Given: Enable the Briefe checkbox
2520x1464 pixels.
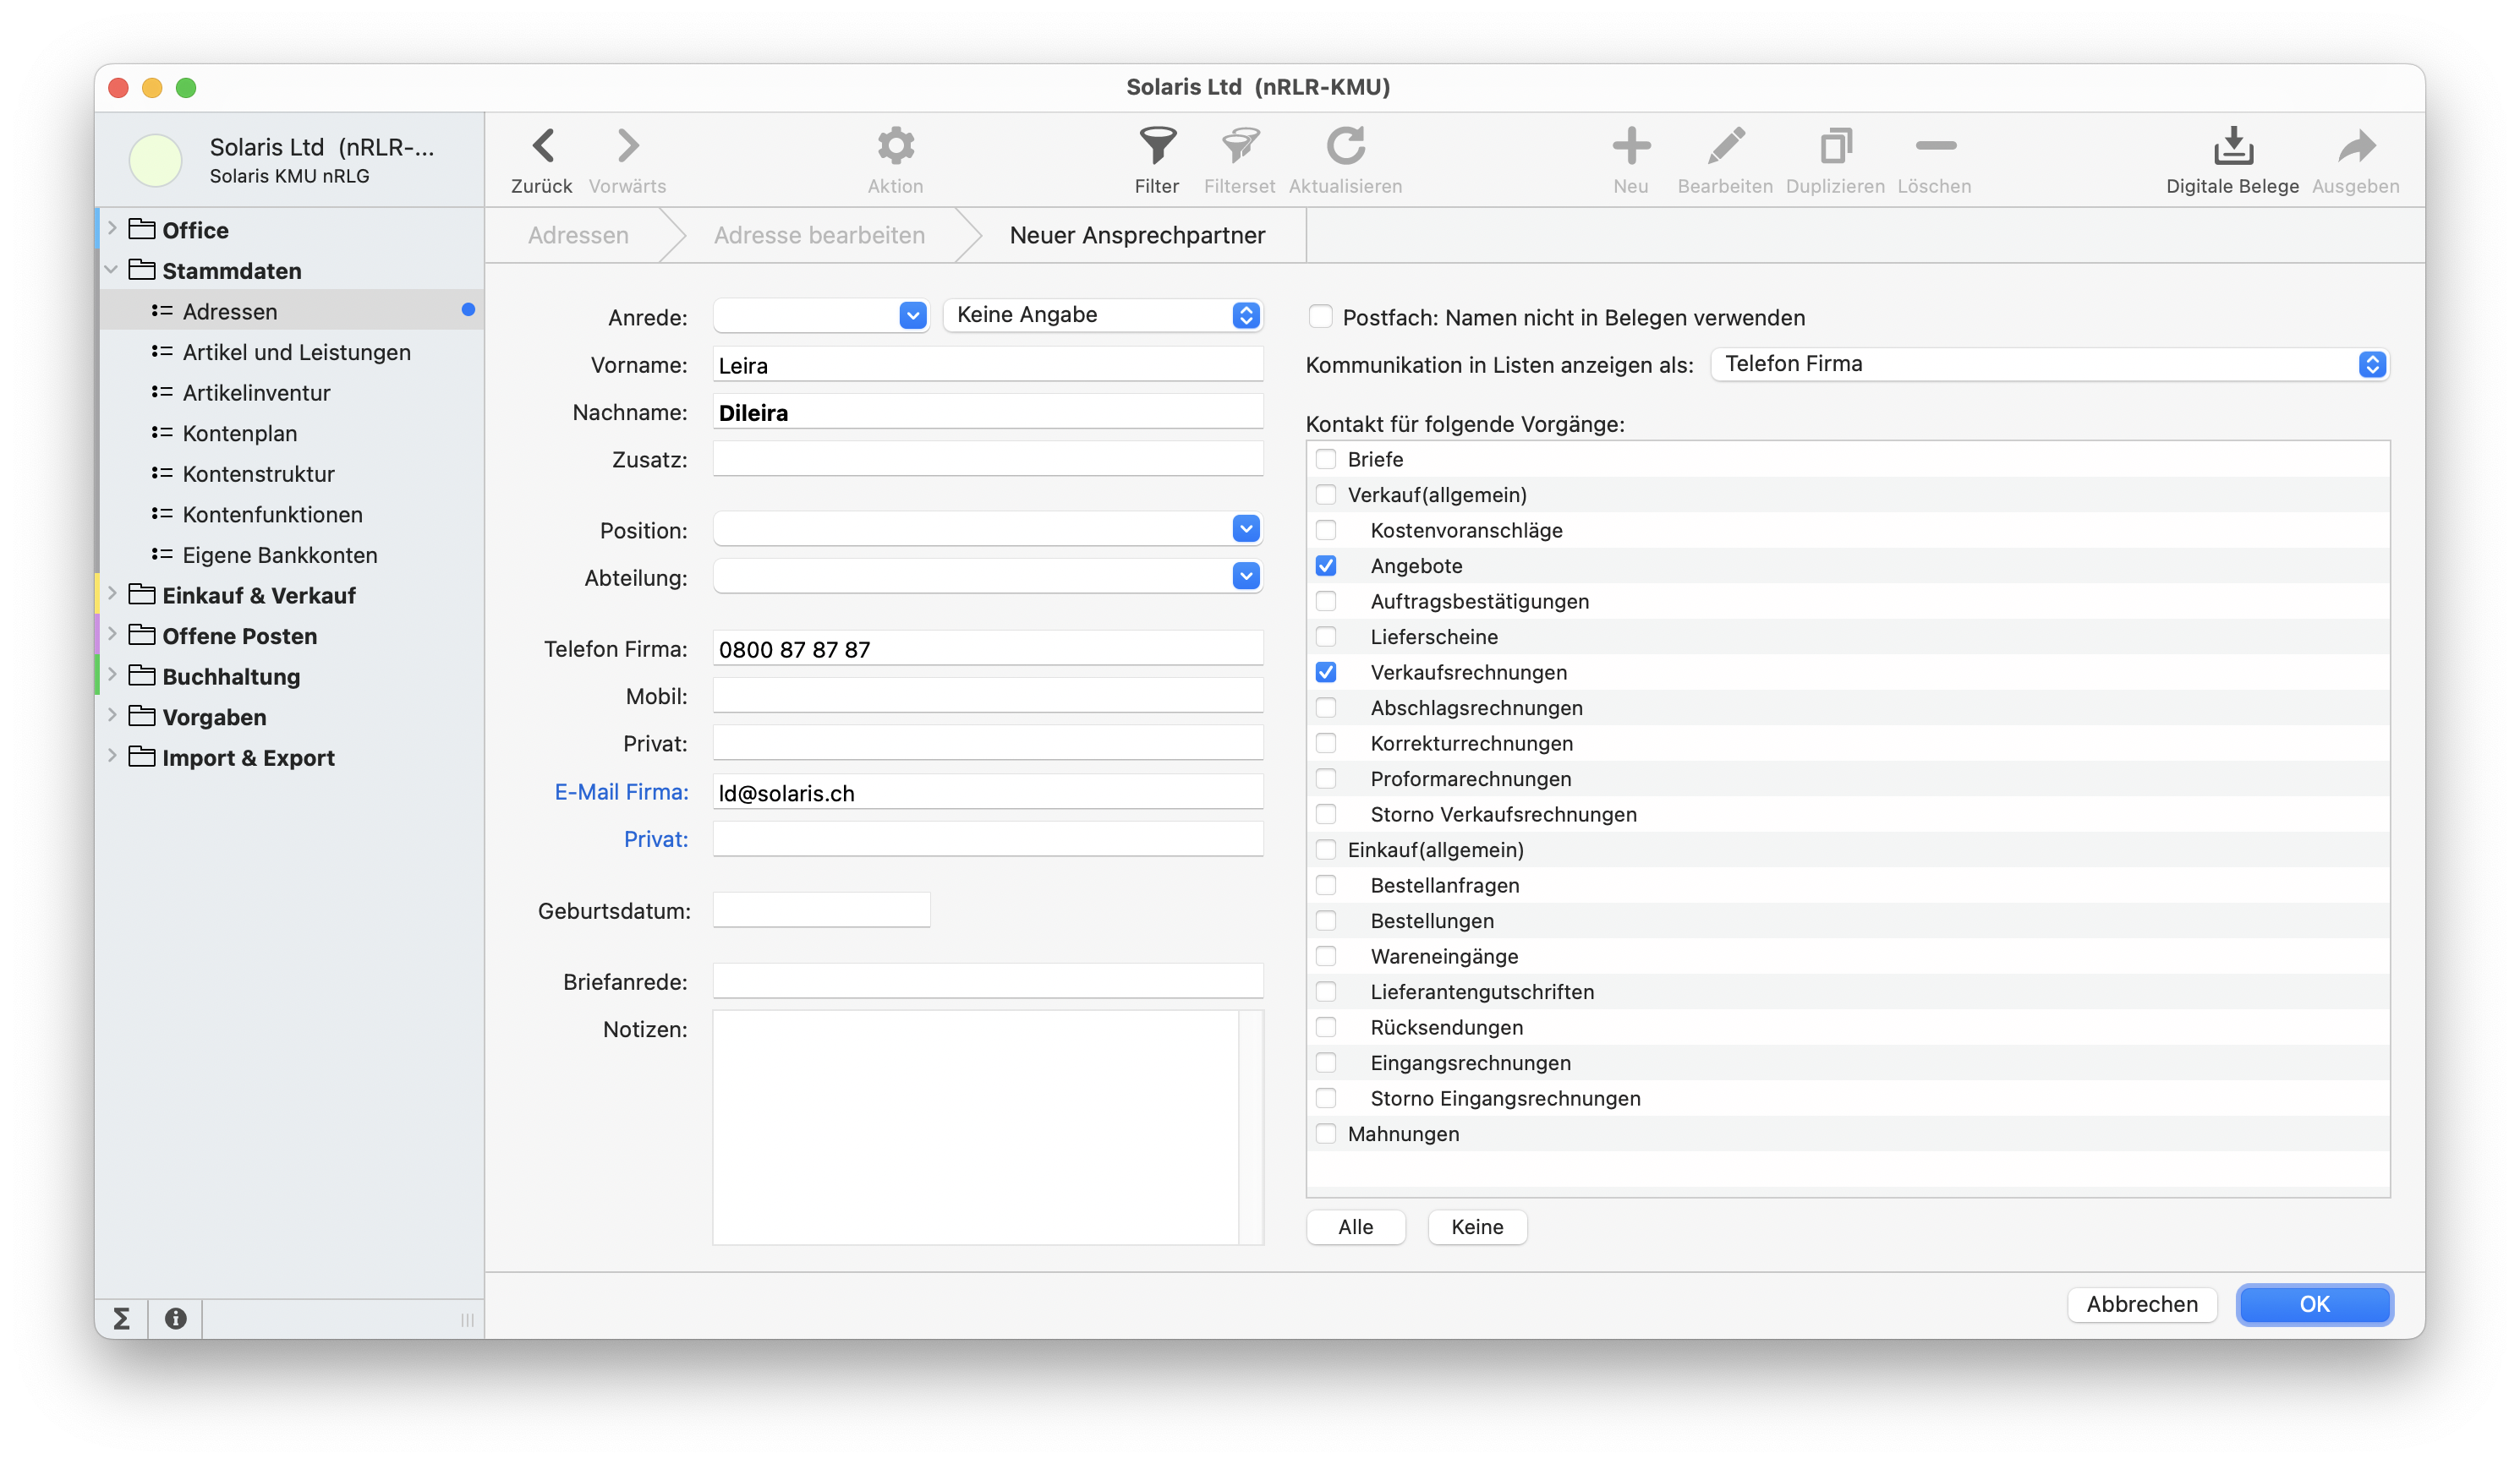Looking at the screenshot, I should pyautogui.click(x=1326, y=460).
